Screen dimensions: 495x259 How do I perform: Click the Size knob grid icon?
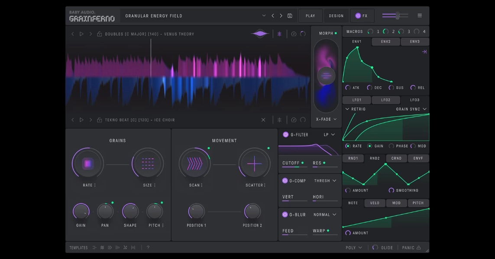(147, 164)
